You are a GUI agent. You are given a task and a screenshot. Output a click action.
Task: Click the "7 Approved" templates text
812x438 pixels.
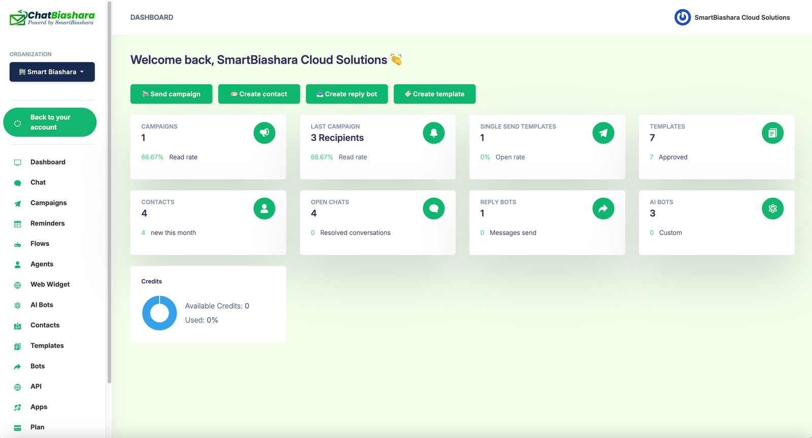[x=668, y=157]
